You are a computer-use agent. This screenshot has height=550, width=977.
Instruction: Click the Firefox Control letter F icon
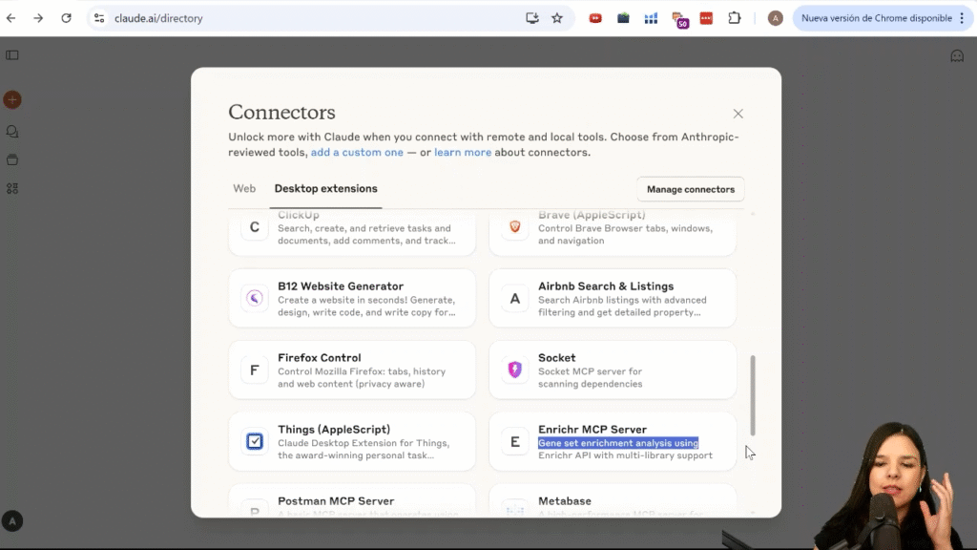click(x=255, y=370)
